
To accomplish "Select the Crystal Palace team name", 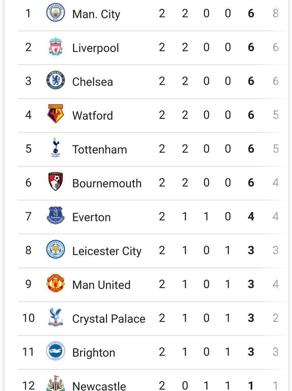I will click(x=109, y=319).
